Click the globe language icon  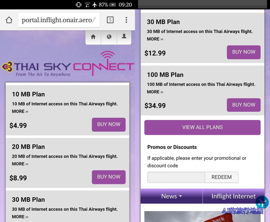[109, 37]
